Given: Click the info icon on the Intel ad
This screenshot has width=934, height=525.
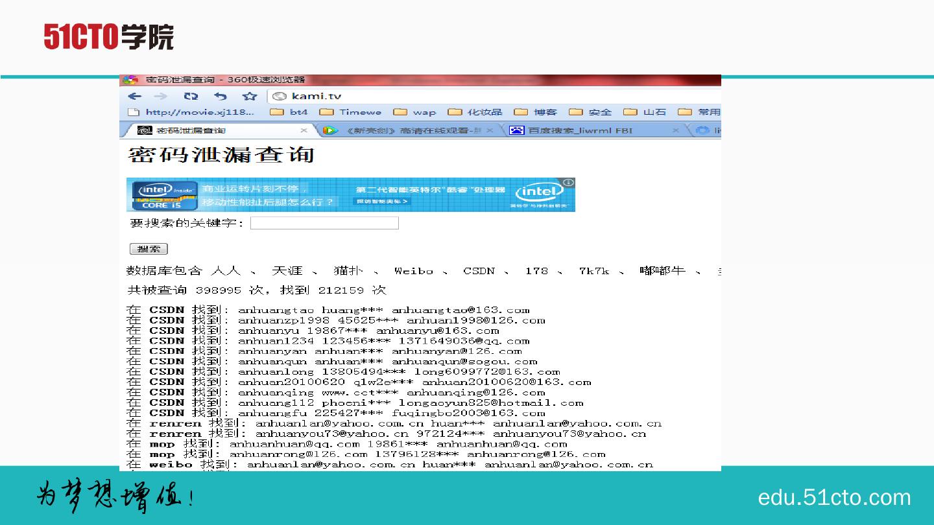Looking at the screenshot, I should (x=568, y=183).
